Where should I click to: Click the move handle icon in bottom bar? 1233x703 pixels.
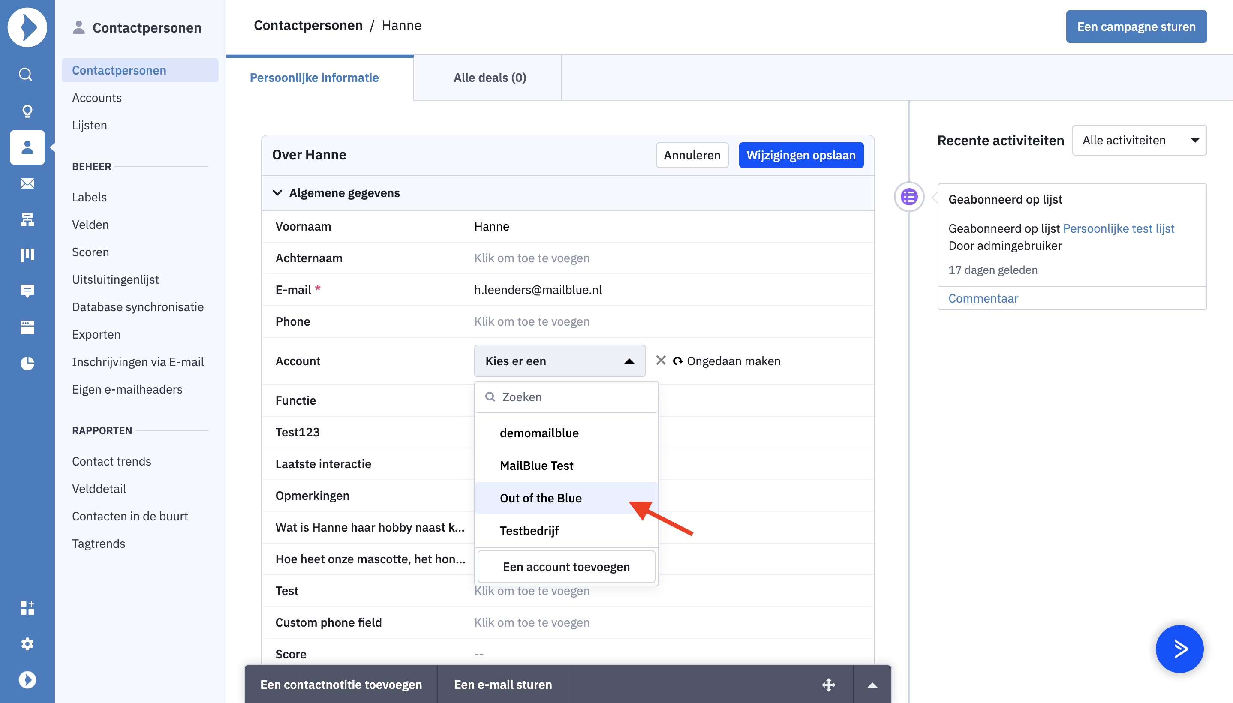coord(828,685)
